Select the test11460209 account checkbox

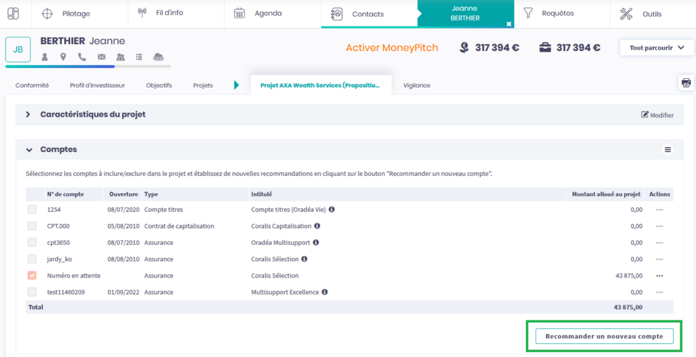[32, 292]
